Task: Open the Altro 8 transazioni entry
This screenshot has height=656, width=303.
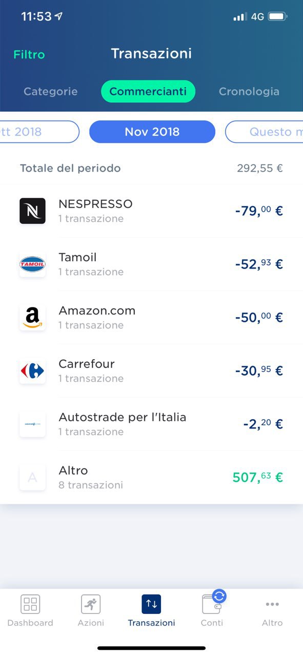Action: click(x=151, y=477)
